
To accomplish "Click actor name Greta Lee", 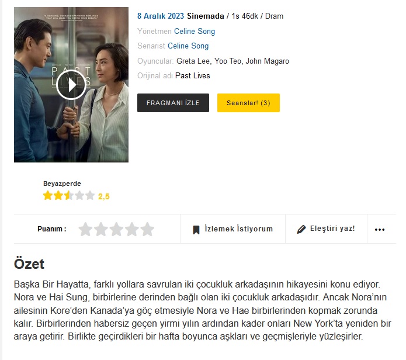I will [x=193, y=61].
